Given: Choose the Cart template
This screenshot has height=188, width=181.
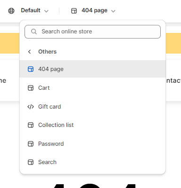Looking at the screenshot, I should tap(92, 88).
